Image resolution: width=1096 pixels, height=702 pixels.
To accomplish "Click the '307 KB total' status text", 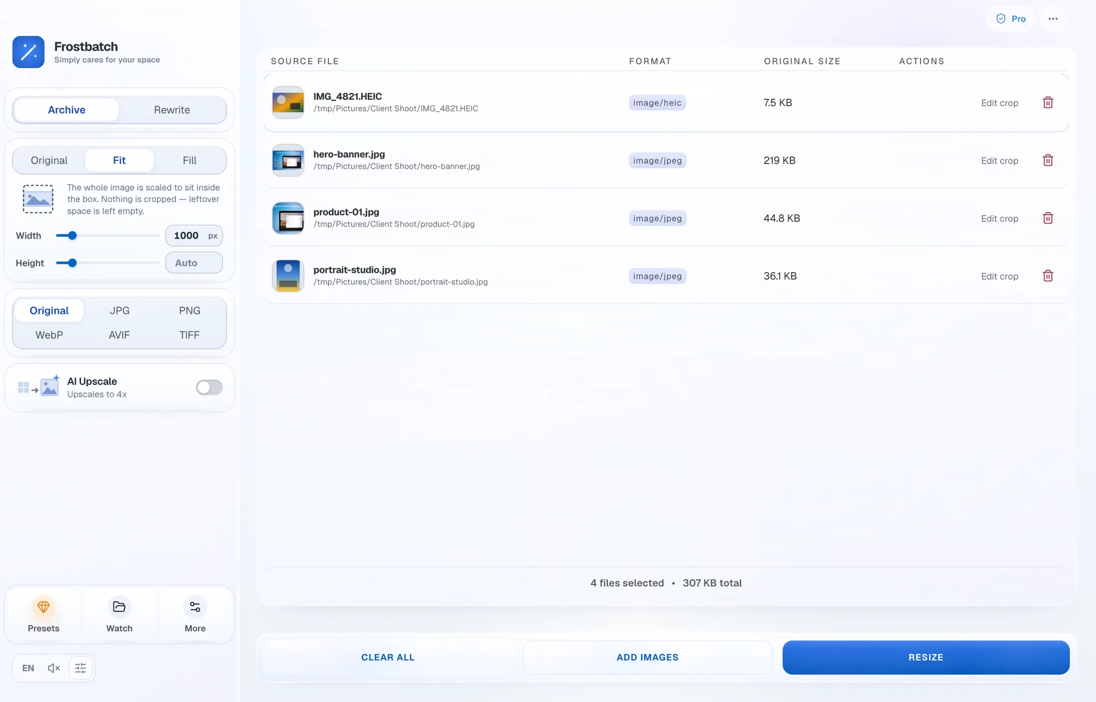I will click(x=712, y=583).
